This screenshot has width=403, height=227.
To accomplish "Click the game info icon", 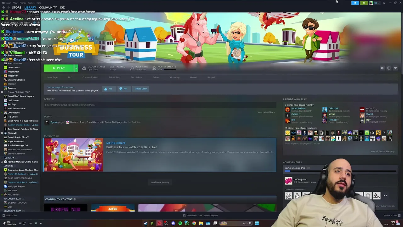I will coord(389,68).
